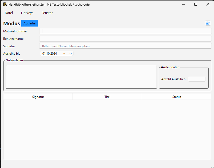Viewport: 214px width, 168px height.
Task: Click the Status column header
Action: tap(176, 97)
